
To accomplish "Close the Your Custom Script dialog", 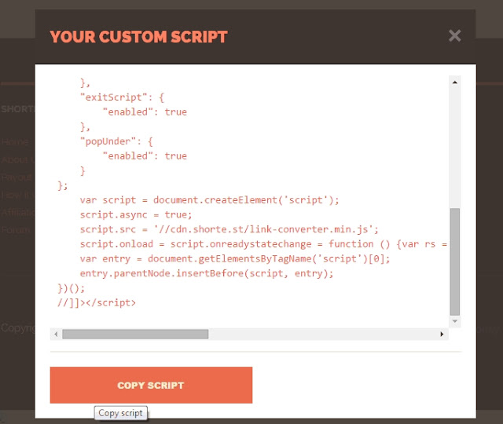I will [454, 35].
